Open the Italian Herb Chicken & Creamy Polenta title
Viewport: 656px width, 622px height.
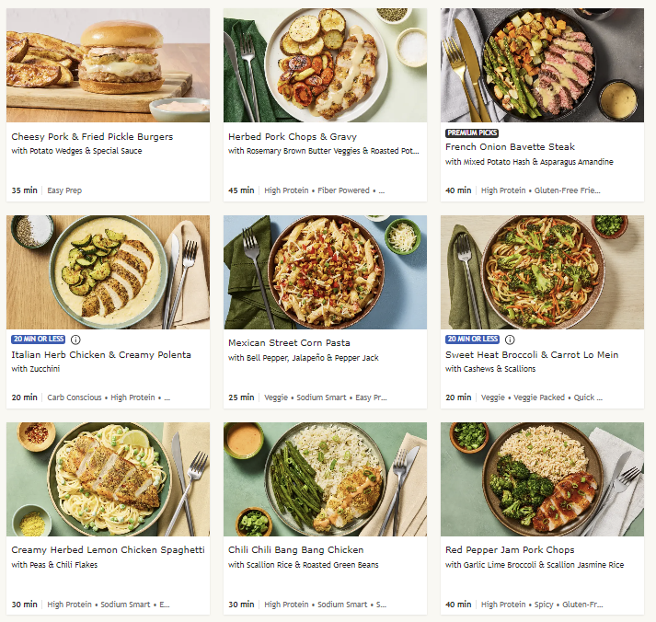tap(101, 355)
